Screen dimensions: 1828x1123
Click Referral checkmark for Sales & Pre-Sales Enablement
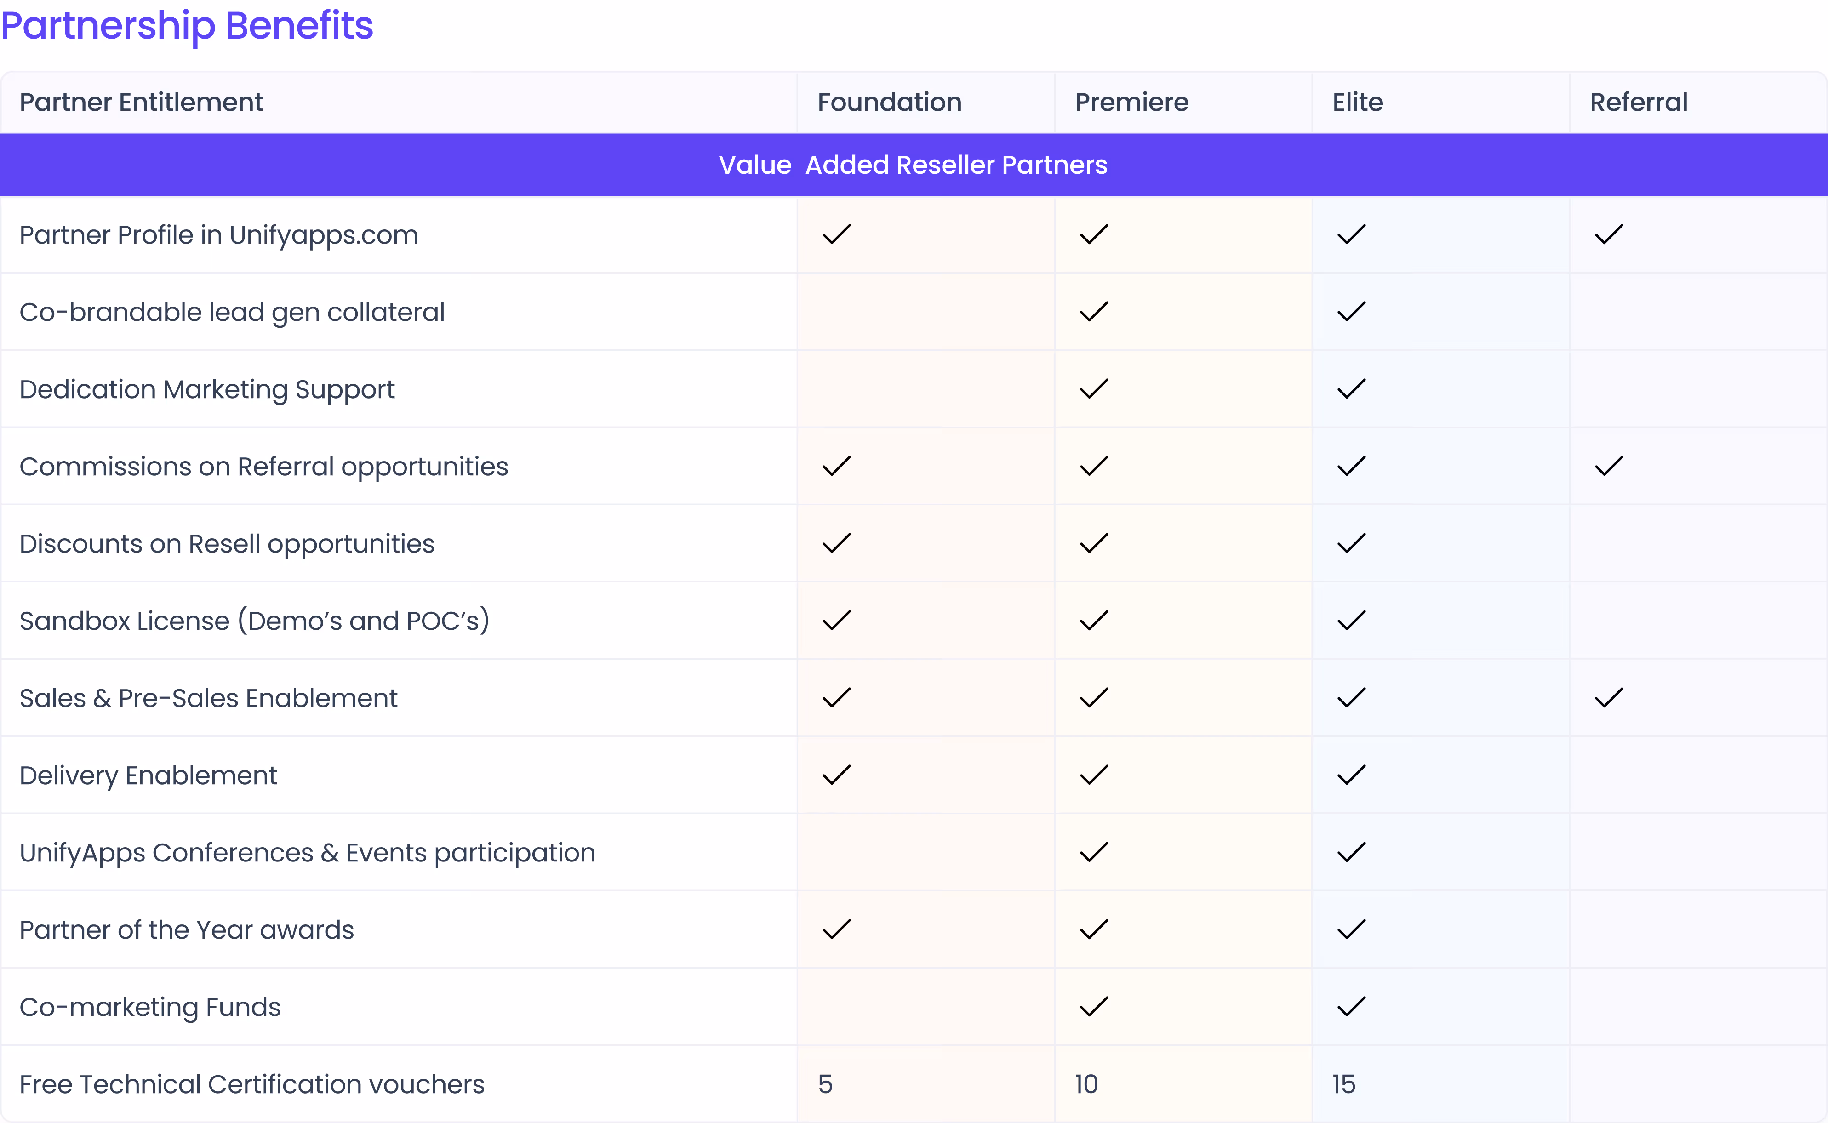(1609, 698)
